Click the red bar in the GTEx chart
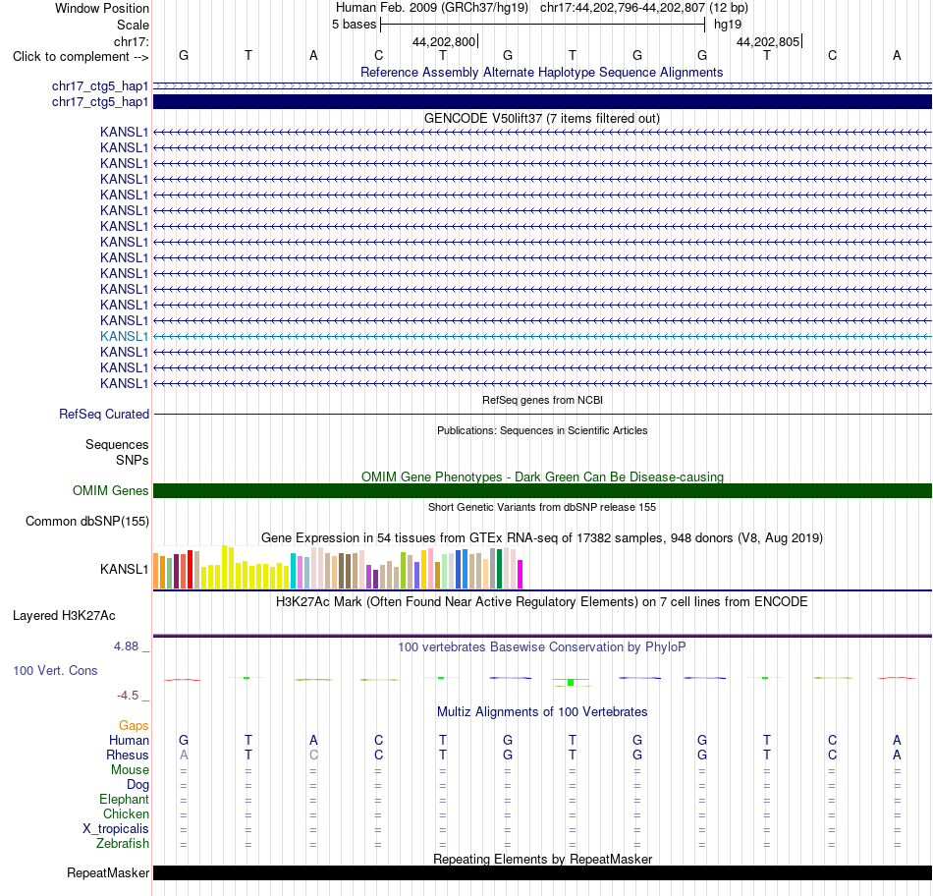The image size is (933, 896). coord(190,570)
